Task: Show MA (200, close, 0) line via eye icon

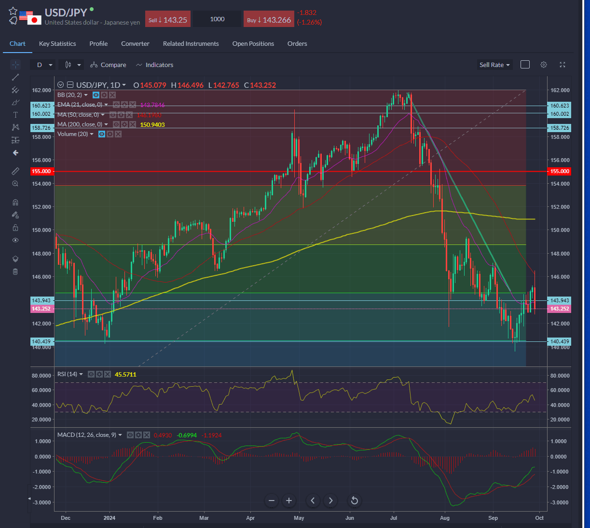Action: coord(116,124)
